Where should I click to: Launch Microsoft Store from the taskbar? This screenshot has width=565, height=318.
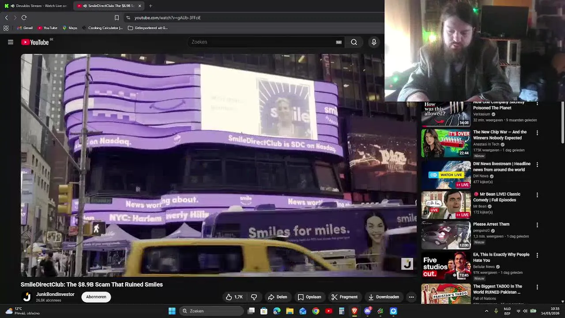264,311
